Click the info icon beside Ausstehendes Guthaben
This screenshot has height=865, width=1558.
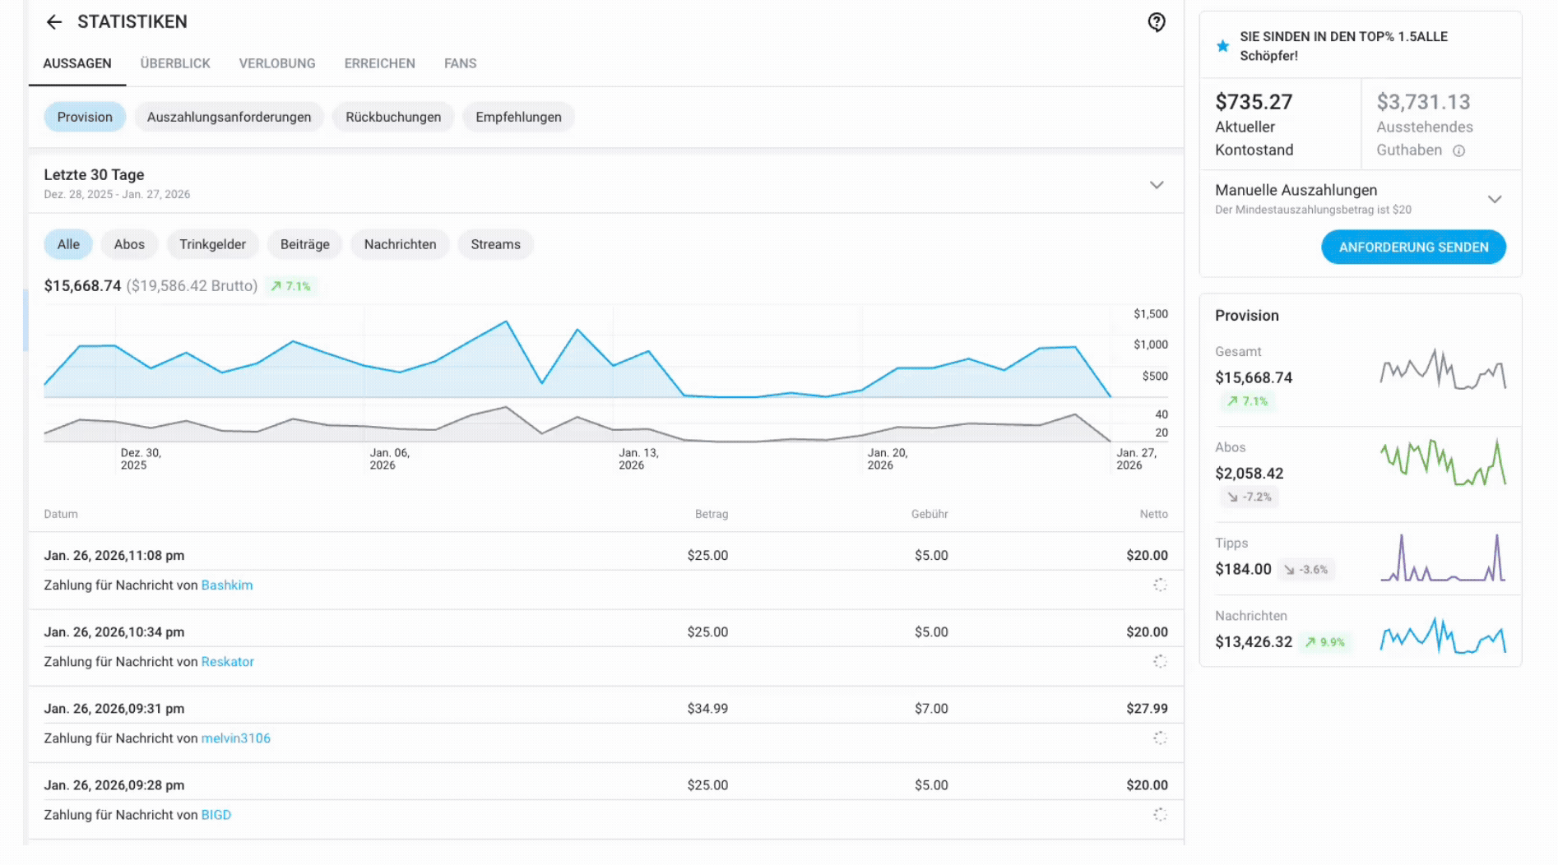pos(1458,150)
